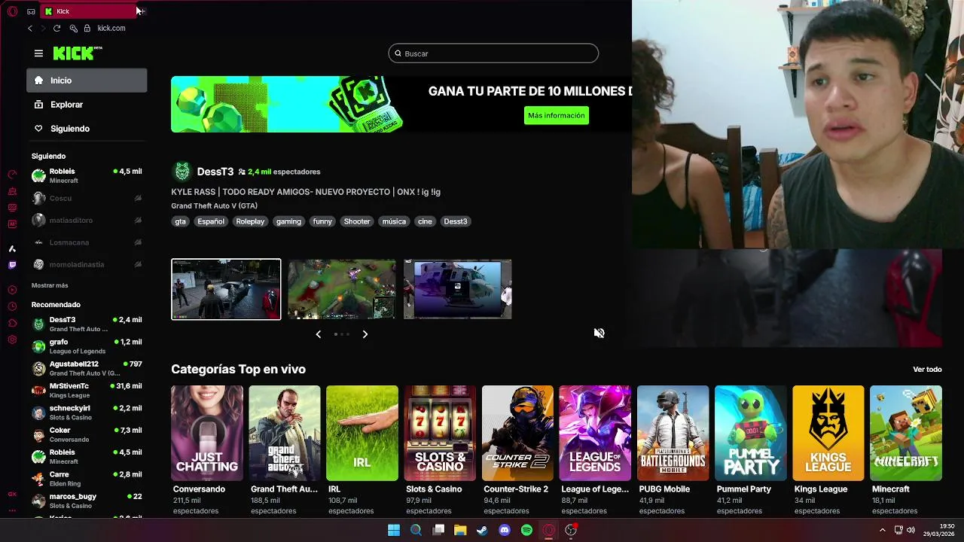Open Robleis channel under Siguiendo
This screenshot has height=542, width=964.
[87, 176]
